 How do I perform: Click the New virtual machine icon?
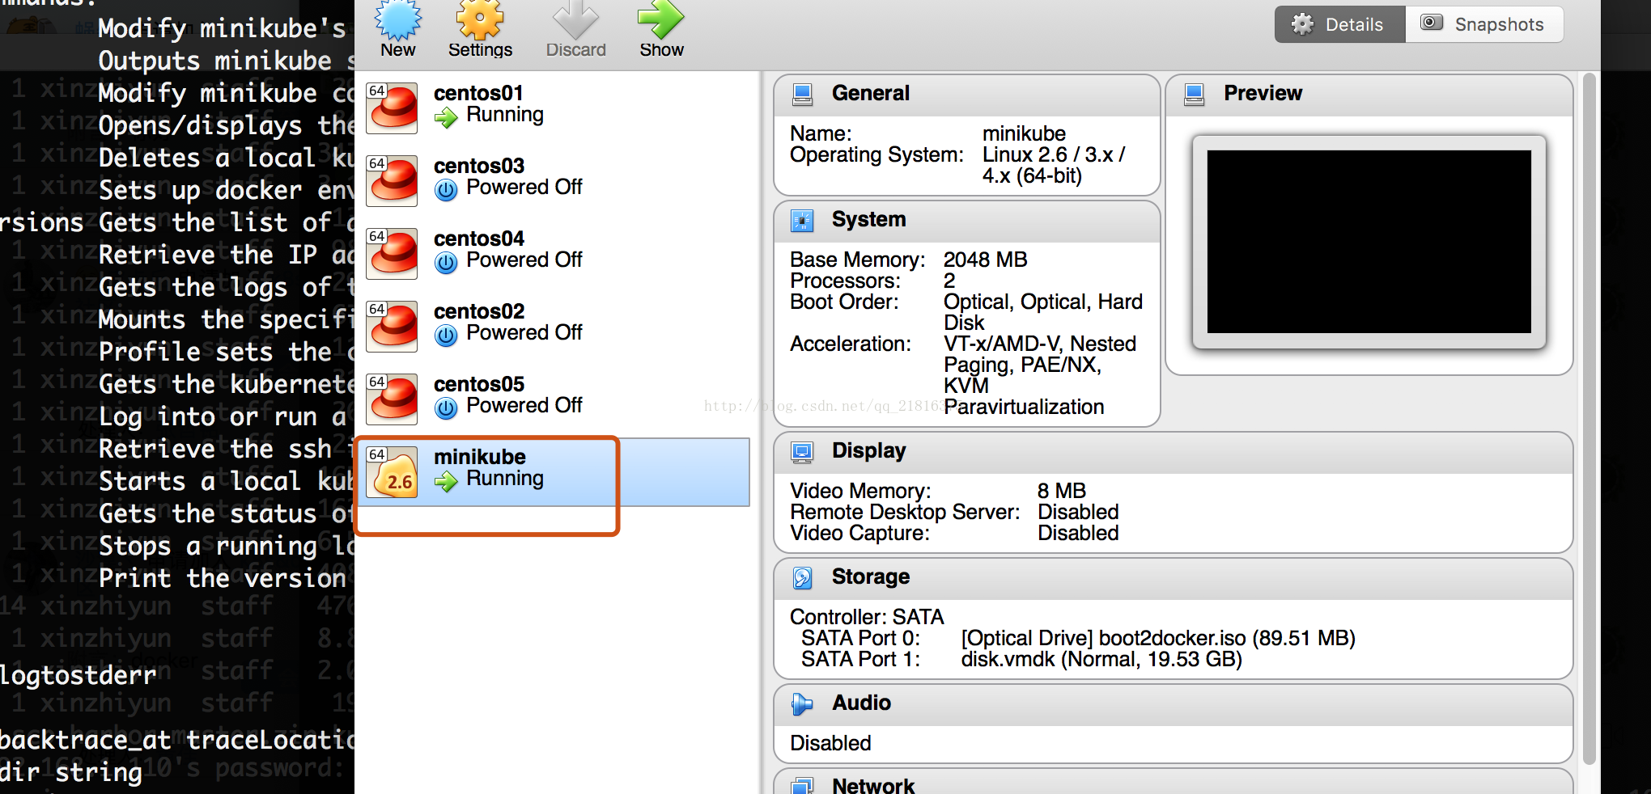tap(398, 19)
